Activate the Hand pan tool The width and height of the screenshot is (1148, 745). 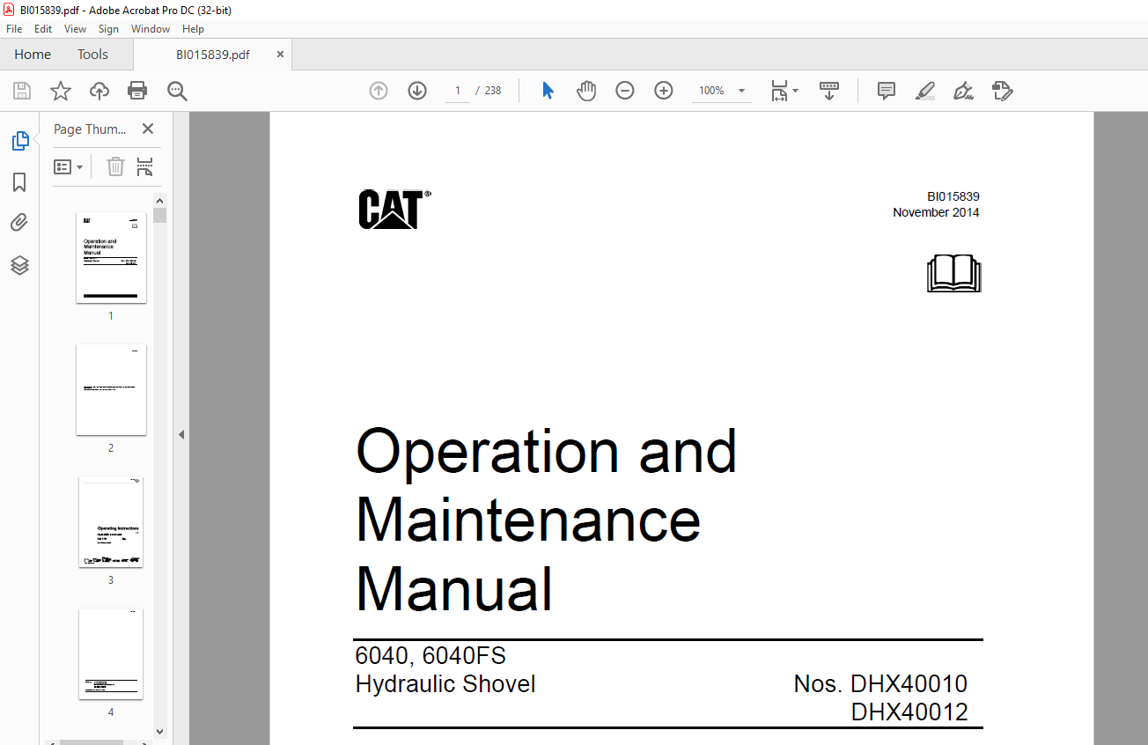coord(586,91)
